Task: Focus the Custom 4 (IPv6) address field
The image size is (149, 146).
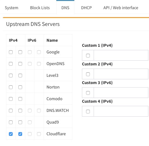Action: pos(121,111)
